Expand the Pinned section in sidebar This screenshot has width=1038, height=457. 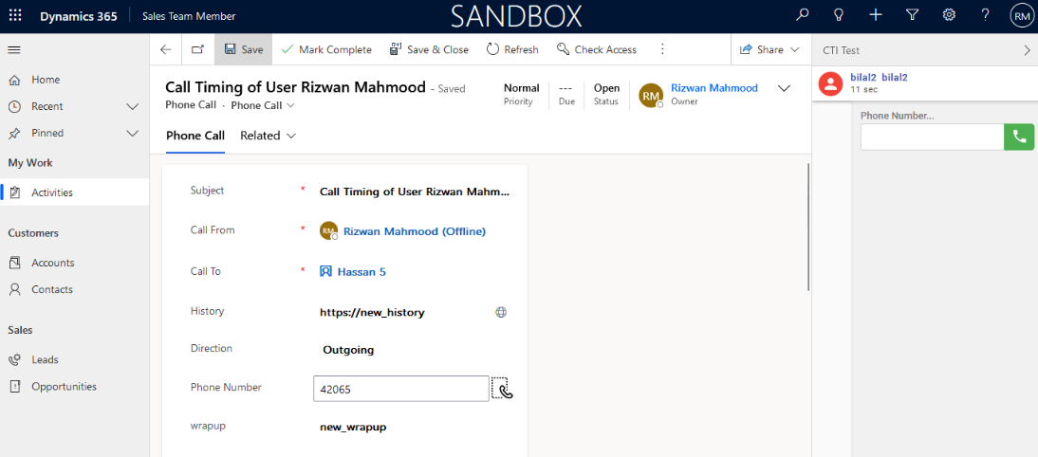132,133
